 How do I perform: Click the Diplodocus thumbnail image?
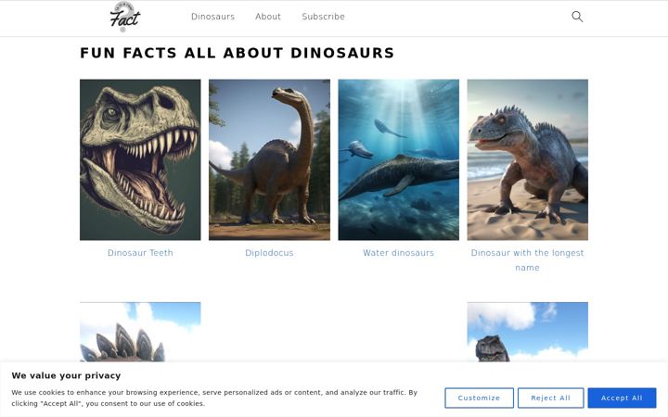(269, 159)
